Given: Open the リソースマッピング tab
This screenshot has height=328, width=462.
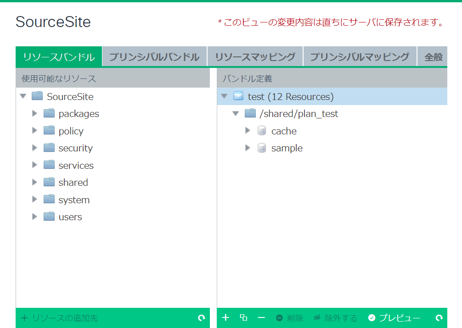Looking at the screenshot, I should pos(255,57).
